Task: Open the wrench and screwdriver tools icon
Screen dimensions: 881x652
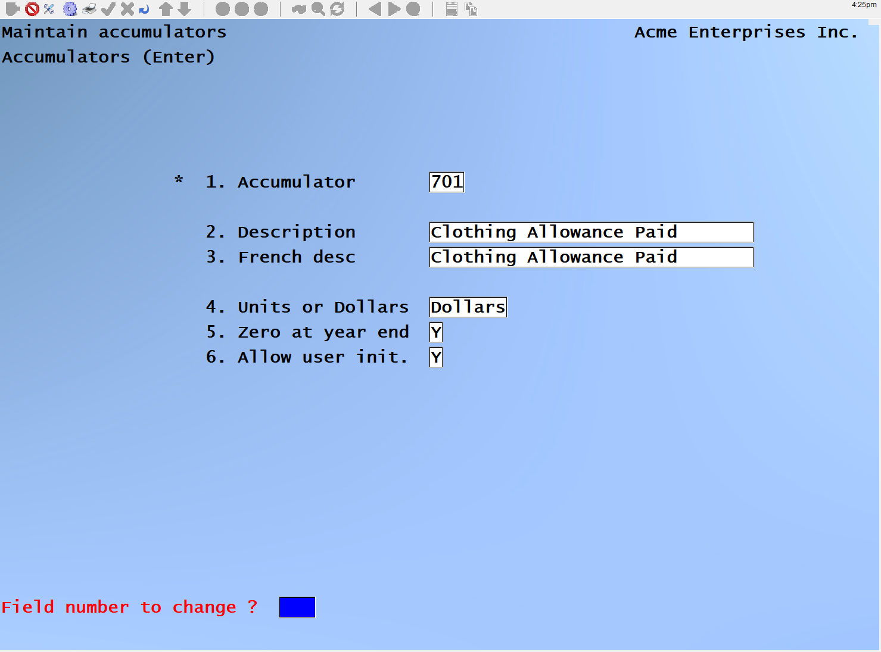Action: click(x=49, y=9)
